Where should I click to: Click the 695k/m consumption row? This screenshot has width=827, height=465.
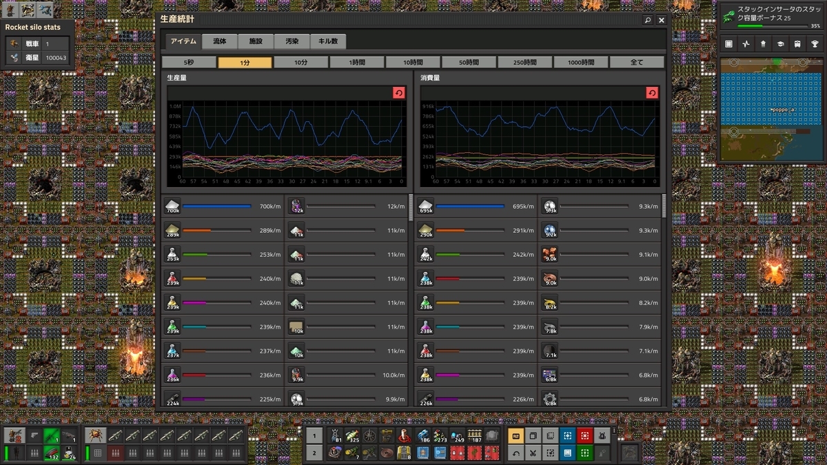point(477,207)
